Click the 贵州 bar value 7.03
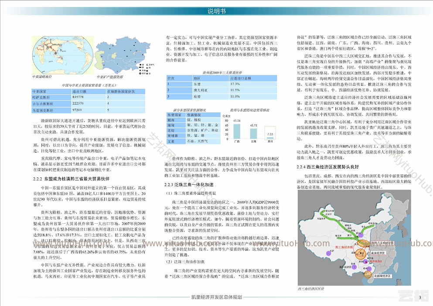This screenshot has width=433, height=306. click(270, 134)
